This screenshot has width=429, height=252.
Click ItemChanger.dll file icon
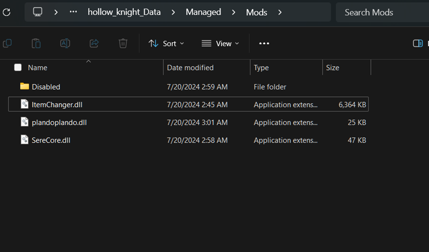(x=25, y=104)
